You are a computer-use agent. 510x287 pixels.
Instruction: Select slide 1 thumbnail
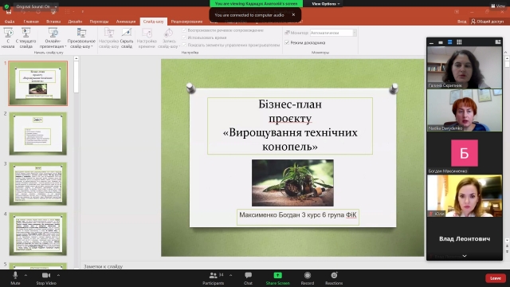pos(38,83)
